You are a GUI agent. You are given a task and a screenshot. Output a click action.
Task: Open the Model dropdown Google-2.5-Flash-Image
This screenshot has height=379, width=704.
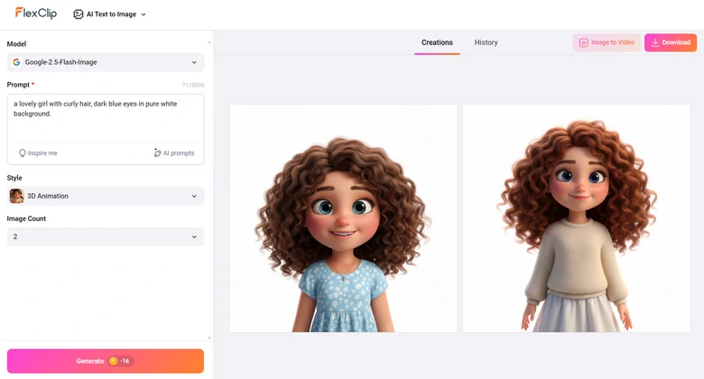[x=106, y=62]
